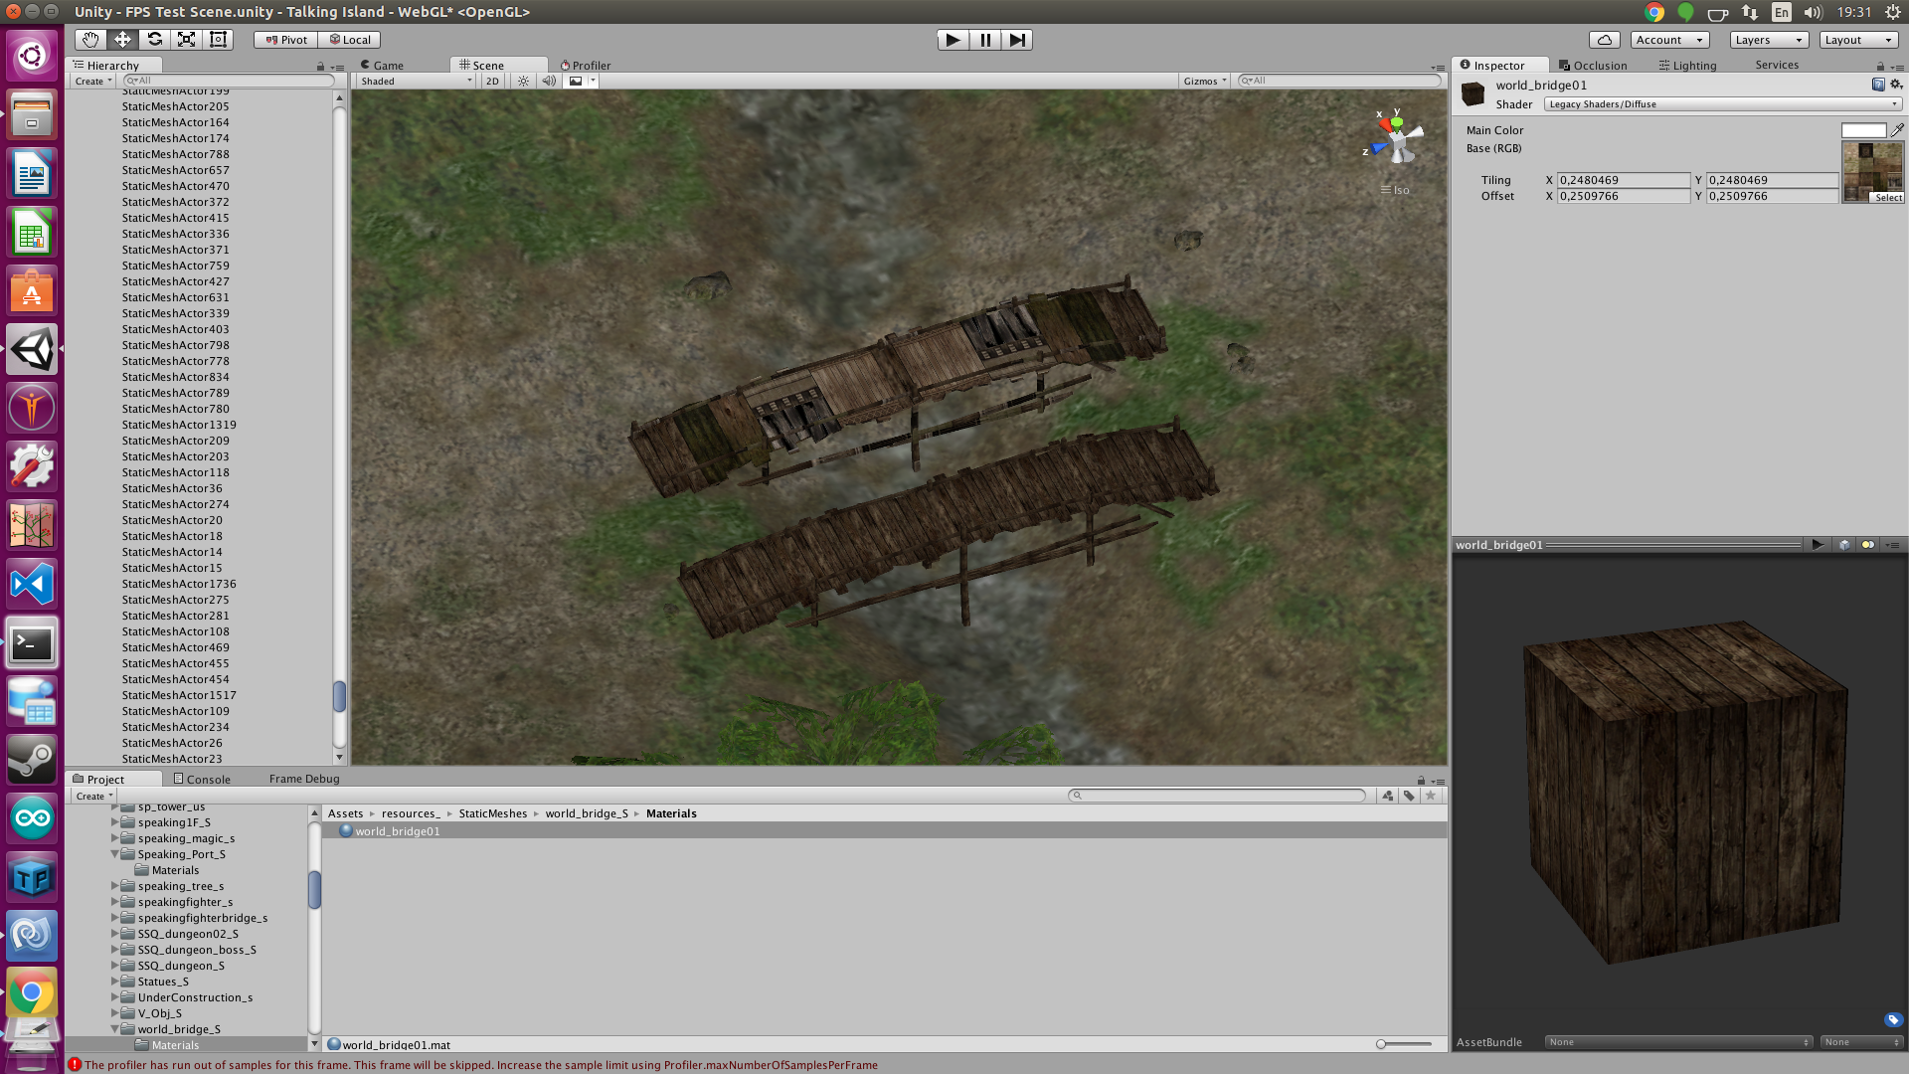Expand the SSQ_dungeon_boss_S folder

pos(114,950)
